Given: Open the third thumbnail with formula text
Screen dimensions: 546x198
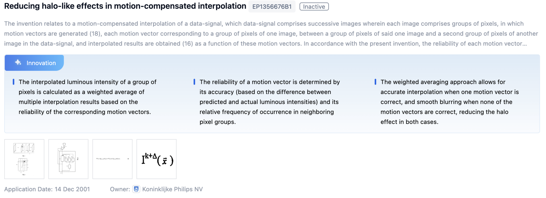Looking at the screenshot, I should click(112, 158).
